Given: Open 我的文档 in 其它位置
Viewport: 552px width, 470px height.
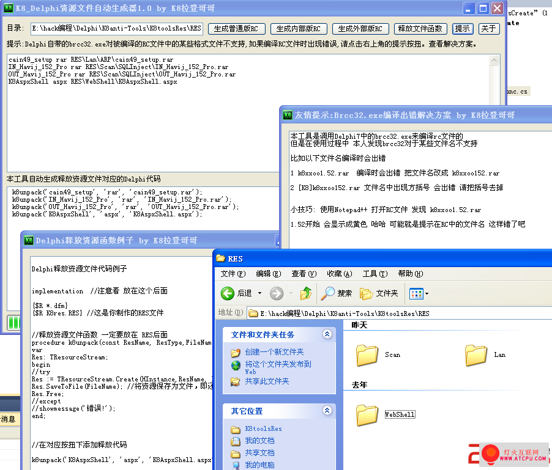Looking at the screenshot, I should [x=259, y=441].
